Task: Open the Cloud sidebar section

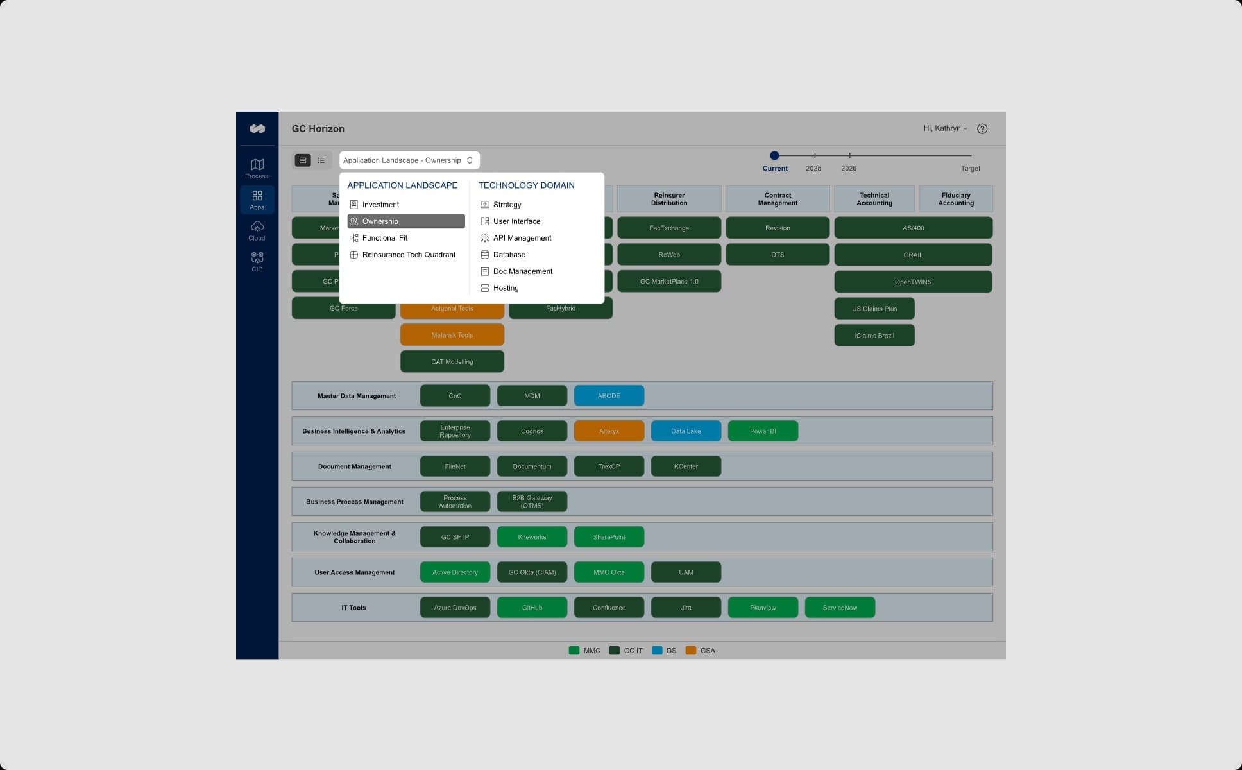Action: [x=257, y=231]
